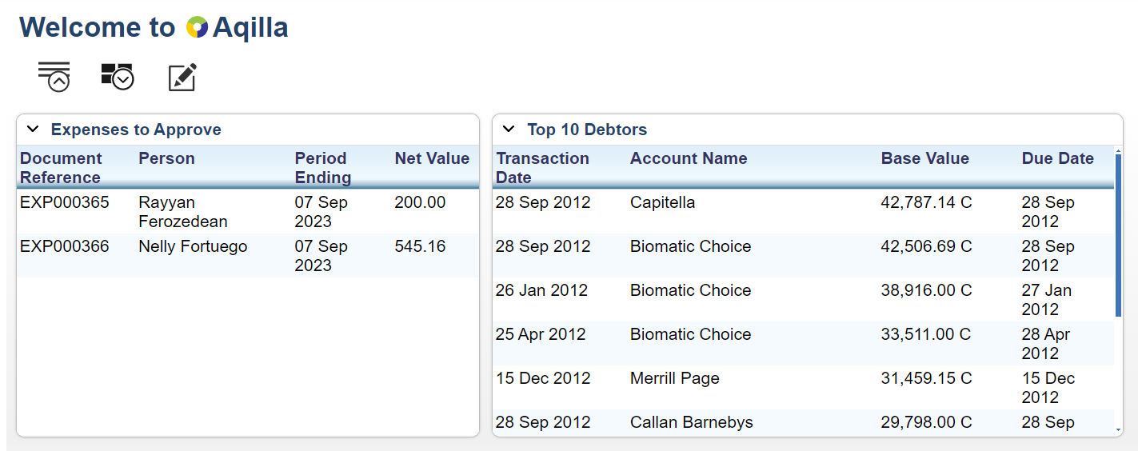Collapse the Top 10 Debtors panel

(509, 130)
